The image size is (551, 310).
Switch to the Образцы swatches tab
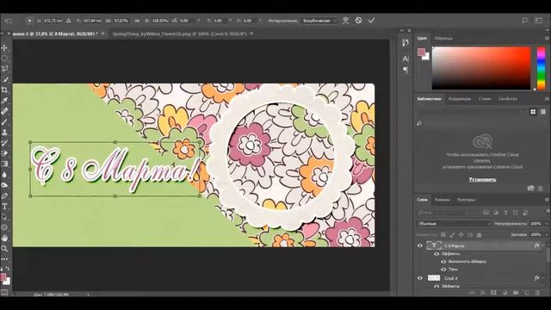tap(443, 38)
